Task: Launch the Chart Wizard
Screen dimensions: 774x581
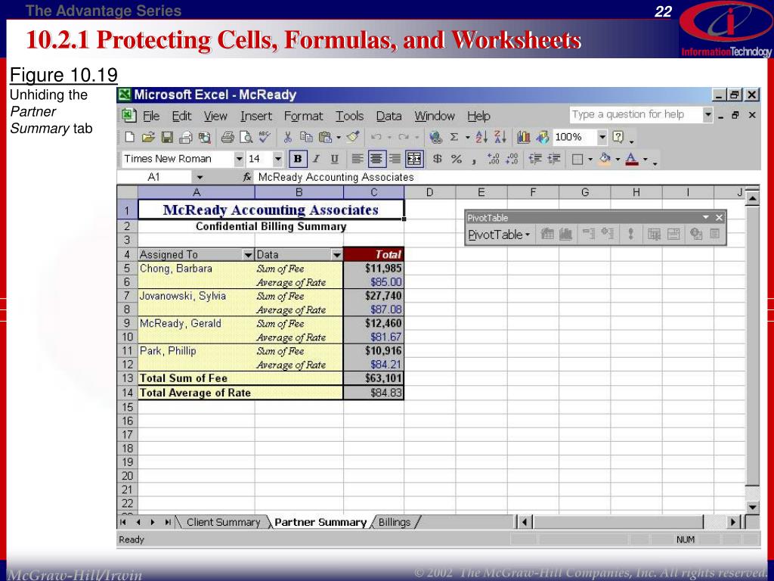Action: tap(524, 138)
